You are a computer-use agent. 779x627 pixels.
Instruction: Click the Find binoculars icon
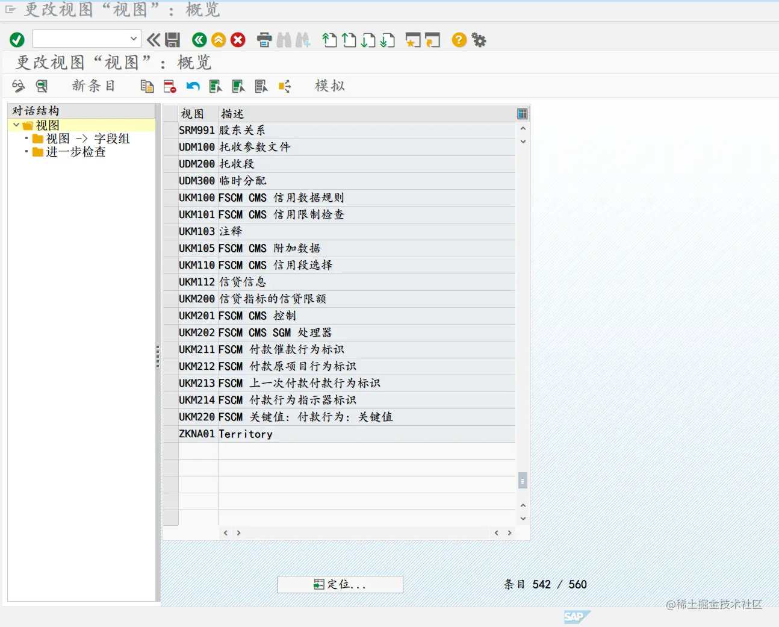284,40
